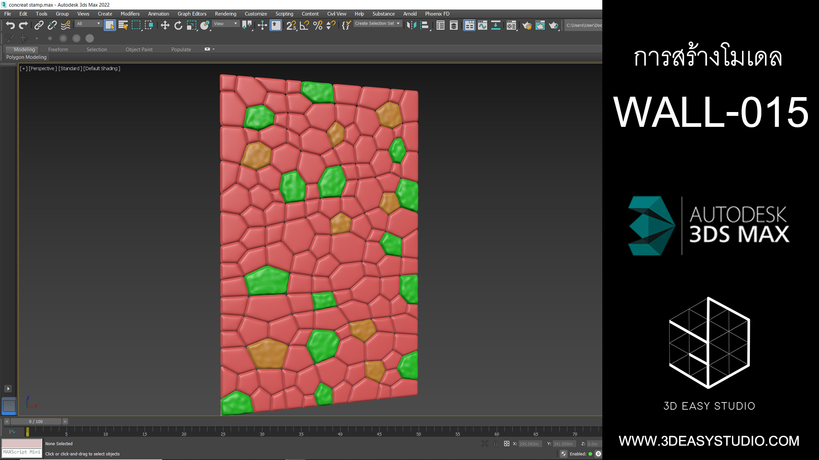
Task: Toggle the selection lock icon
Action: [x=496, y=443]
